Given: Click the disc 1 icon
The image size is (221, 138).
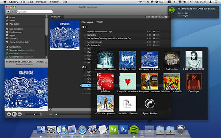Looking at the screenshot, I should click(83, 27).
